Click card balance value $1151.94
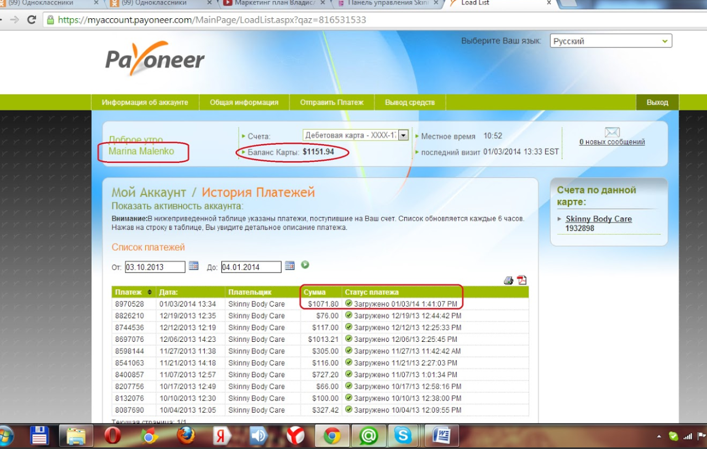This screenshot has height=449, width=707. [319, 151]
